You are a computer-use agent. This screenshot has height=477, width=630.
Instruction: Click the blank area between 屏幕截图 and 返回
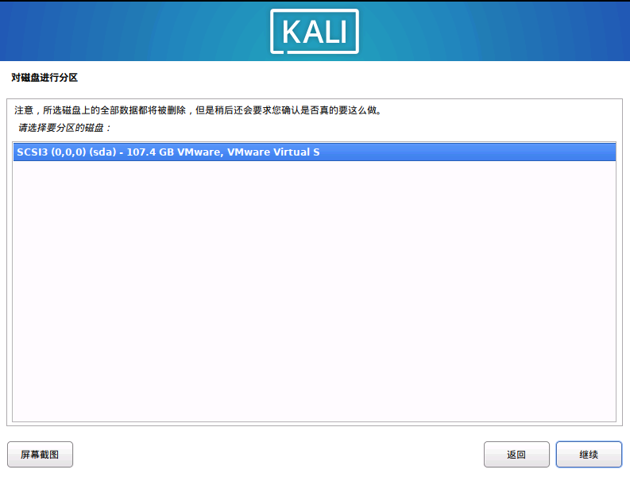[278, 455]
